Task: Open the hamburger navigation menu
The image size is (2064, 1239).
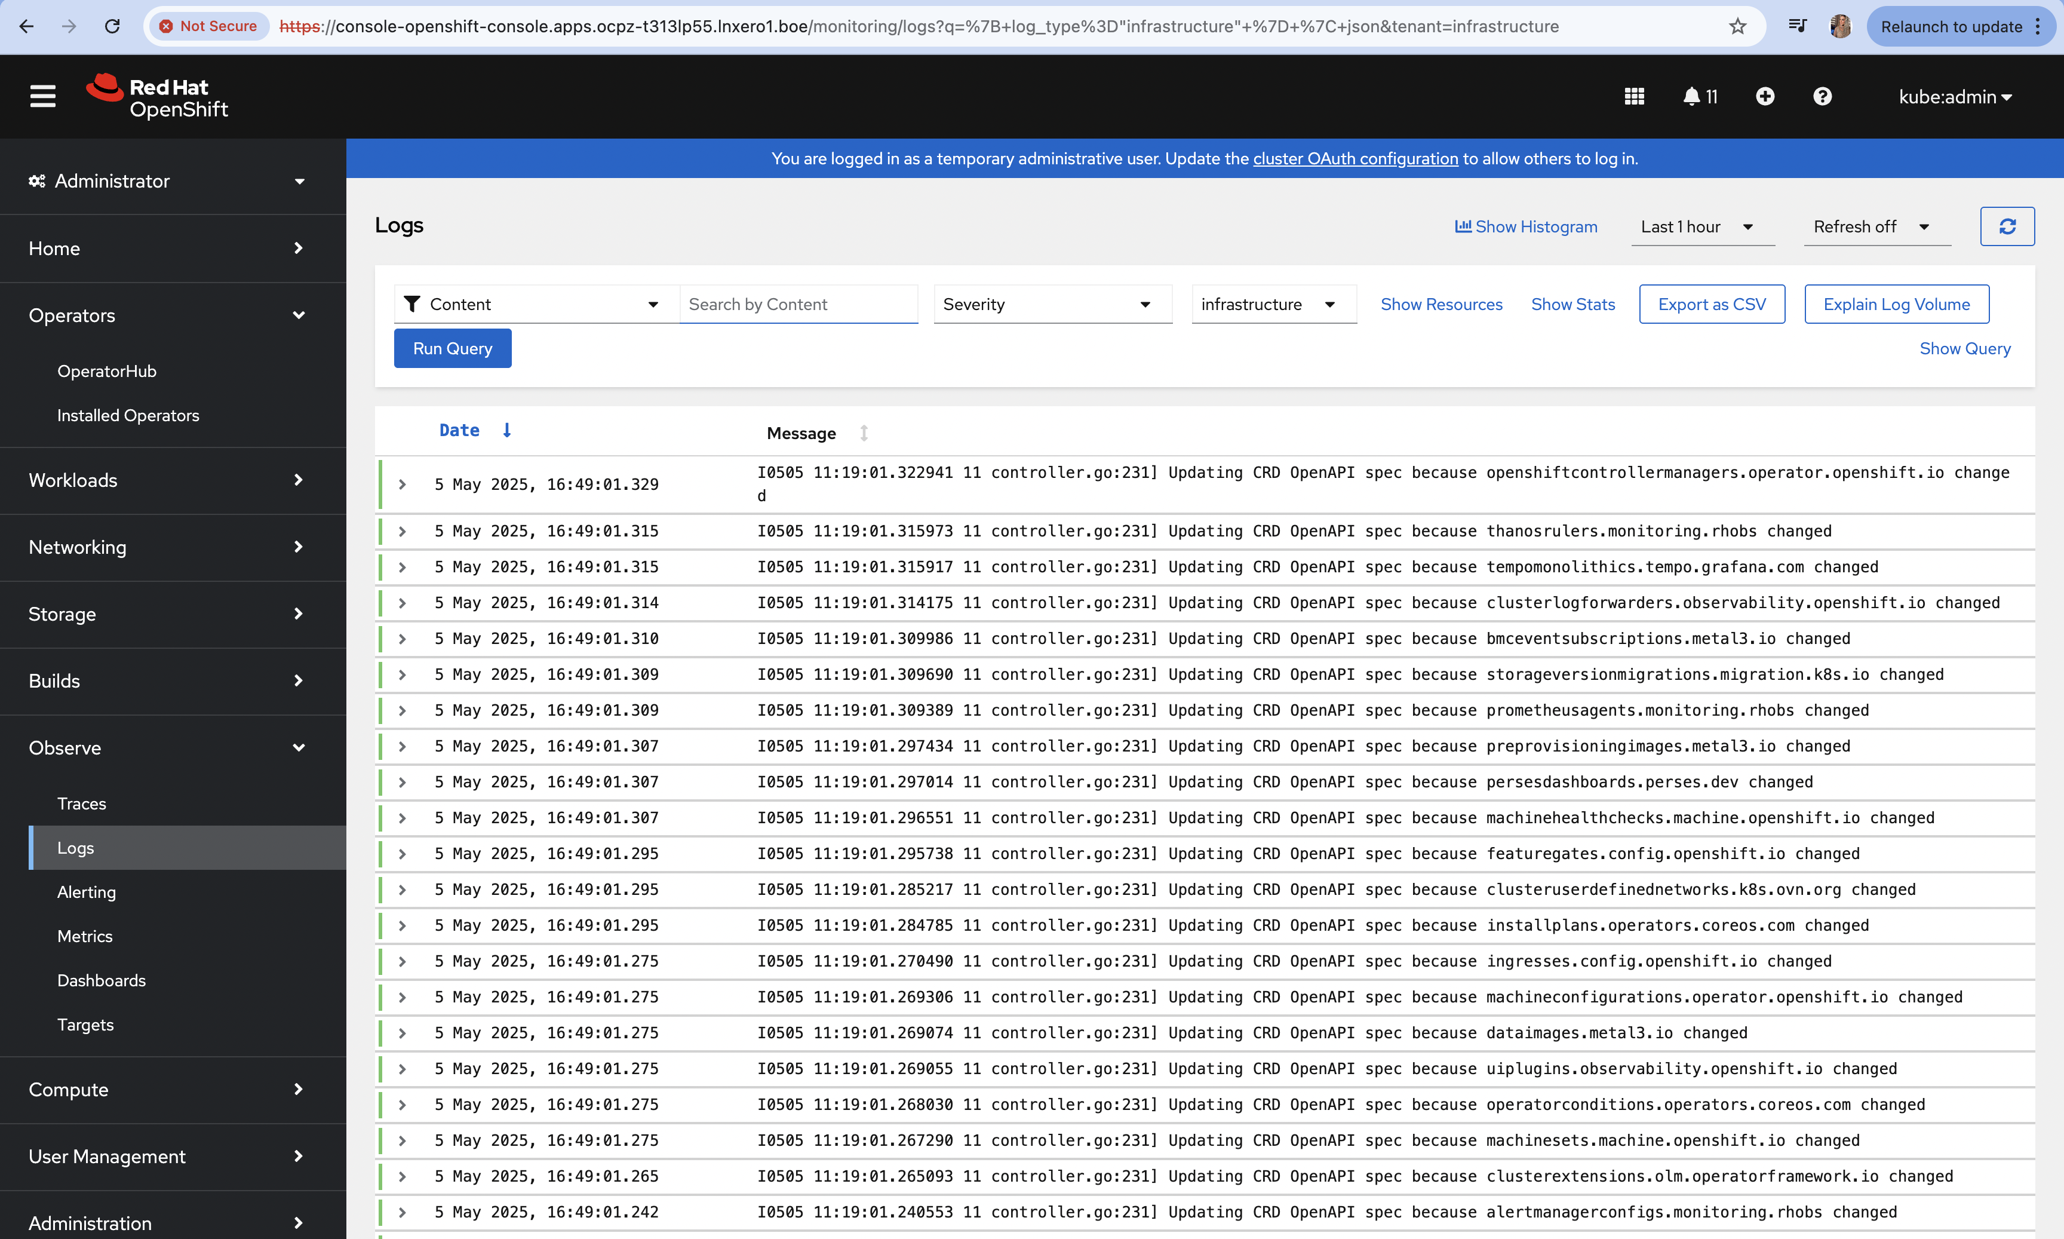Action: pyautogui.click(x=42, y=97)
